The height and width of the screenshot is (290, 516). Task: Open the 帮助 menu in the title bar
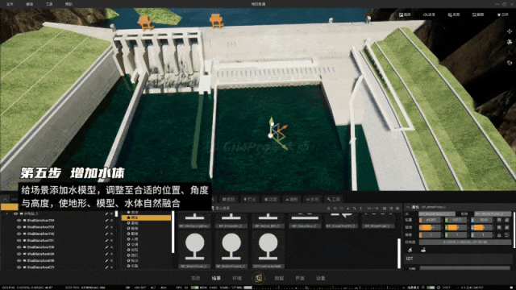[x=69, y=4]
